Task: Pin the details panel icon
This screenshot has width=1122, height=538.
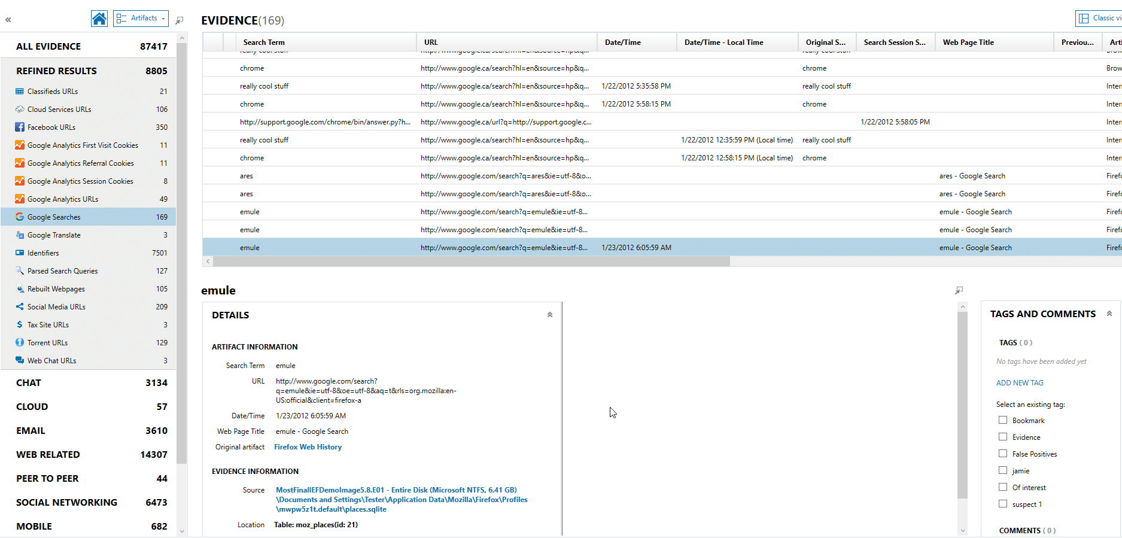Action: pyautogui.click(x=959, y=290)
